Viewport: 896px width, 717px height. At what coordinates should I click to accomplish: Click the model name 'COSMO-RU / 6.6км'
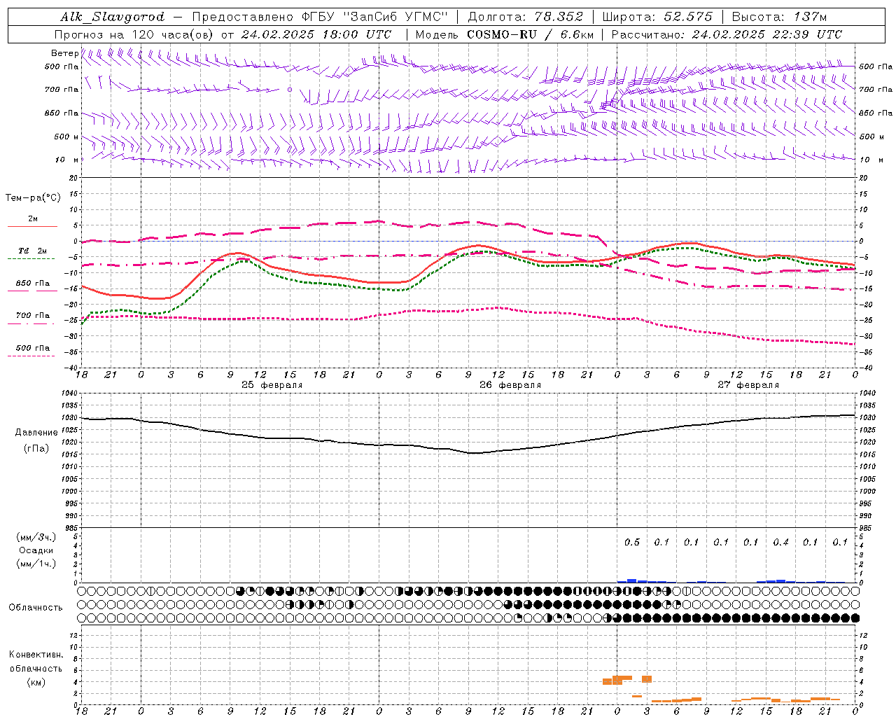tap(531, 34)
